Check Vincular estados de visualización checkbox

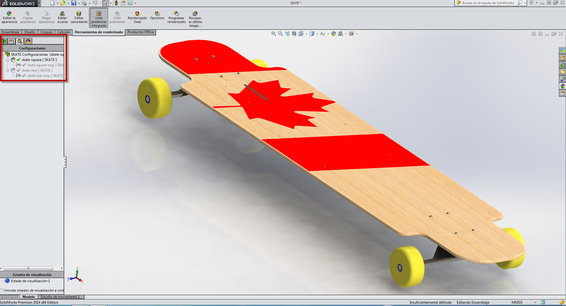[2, 290]
